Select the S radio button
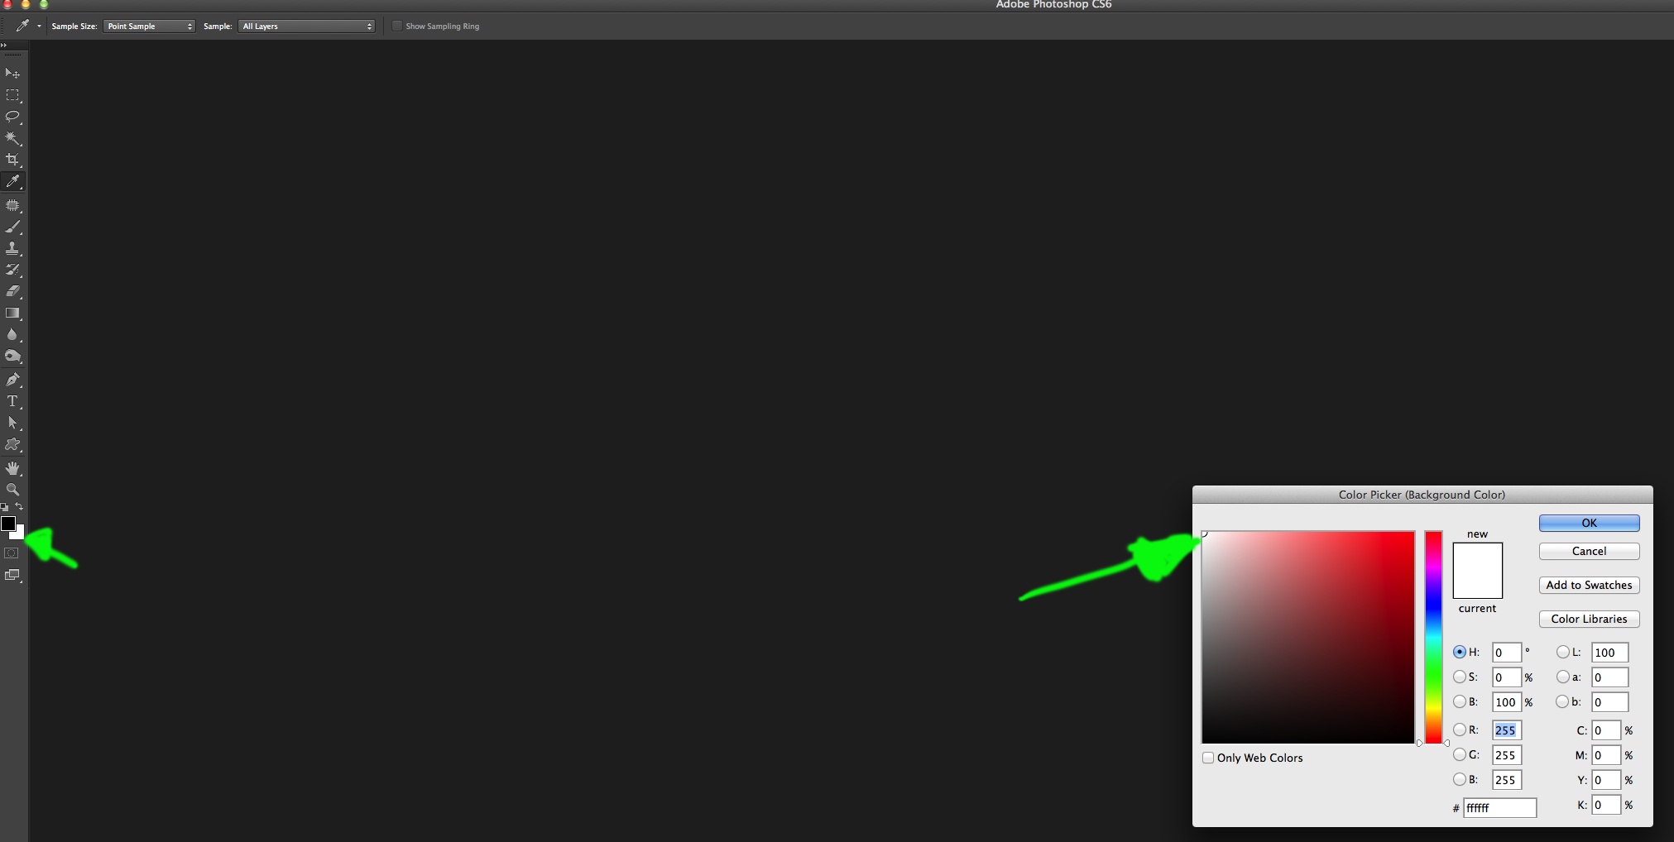The height and width of the screenshot is (842, 1674). 1459,677
